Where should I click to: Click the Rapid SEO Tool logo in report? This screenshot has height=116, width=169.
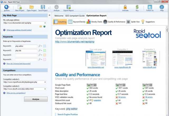(147, 34)
